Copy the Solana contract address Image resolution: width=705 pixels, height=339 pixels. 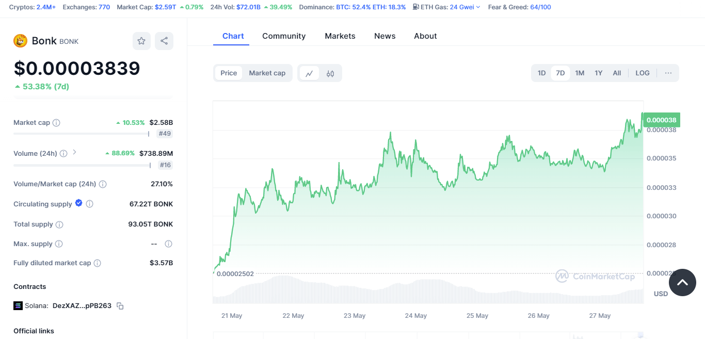tap(120, 306)
